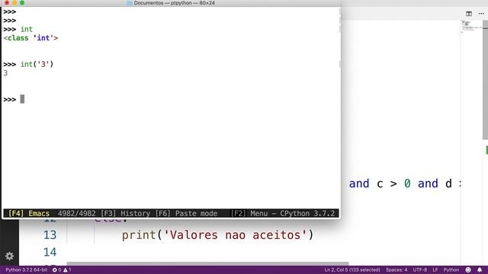Viewport: 488px width, 274px height.
Task: Click the editor horizontal scrollbar
Action: click(x=207, y=264)
